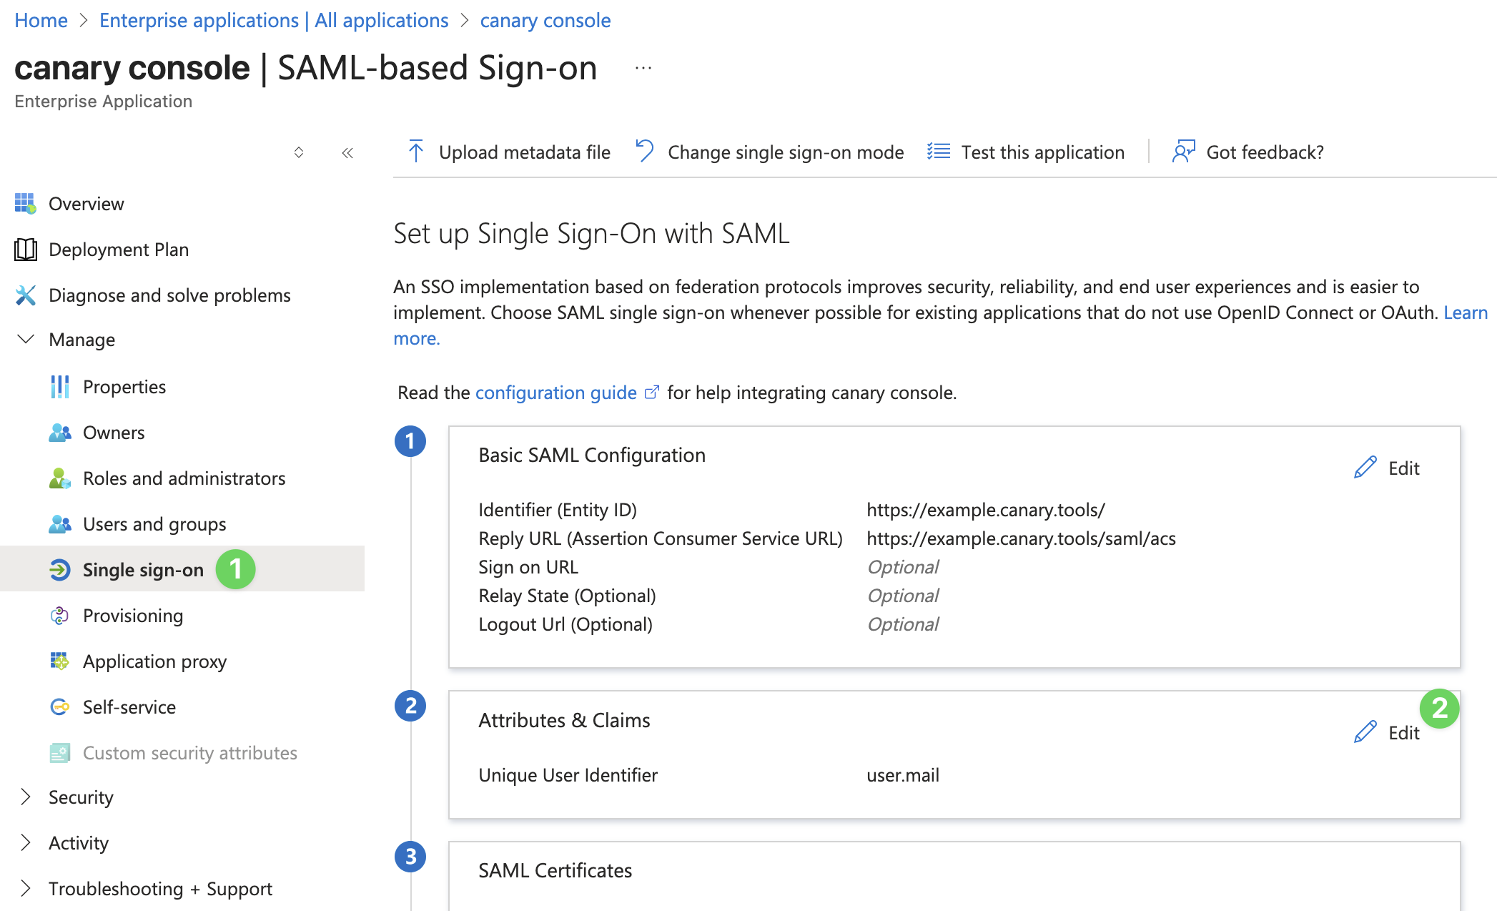
Task: Click the Properties bars icon
Action: (60, 387)
